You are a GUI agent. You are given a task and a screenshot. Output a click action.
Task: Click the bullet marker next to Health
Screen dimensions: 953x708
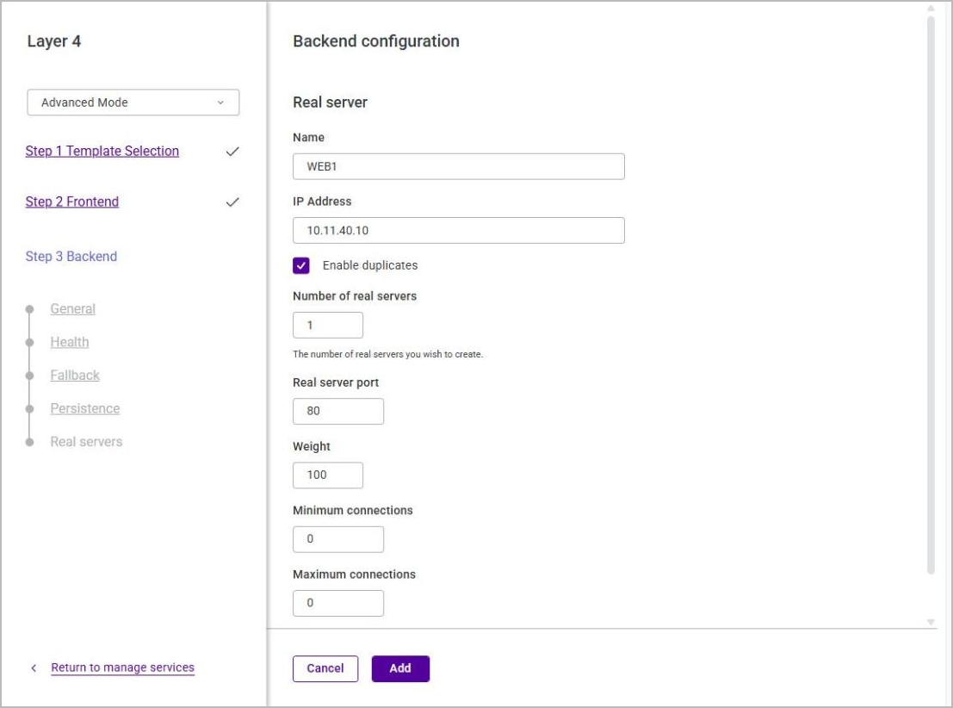(x=29, y=343)
